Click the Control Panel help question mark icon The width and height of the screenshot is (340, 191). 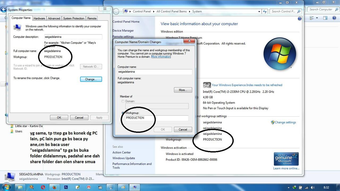[300, 19]
